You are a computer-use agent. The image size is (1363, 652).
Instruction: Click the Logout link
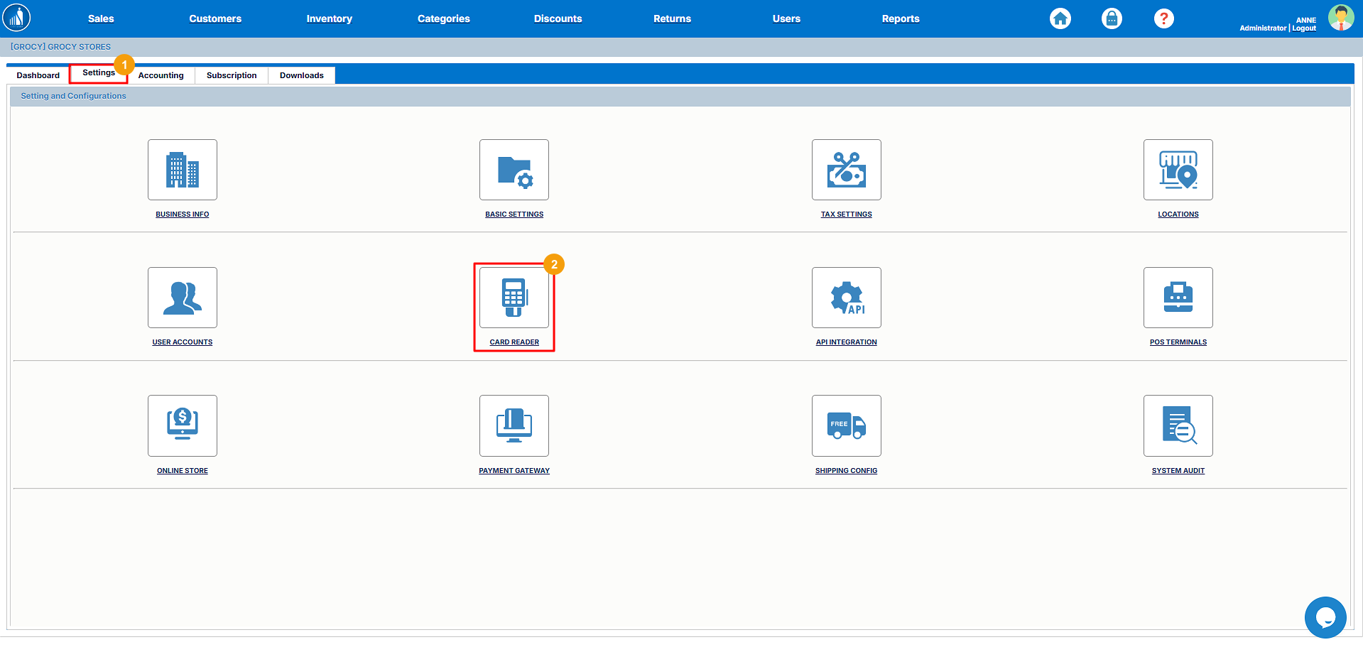coord(1304,28)
